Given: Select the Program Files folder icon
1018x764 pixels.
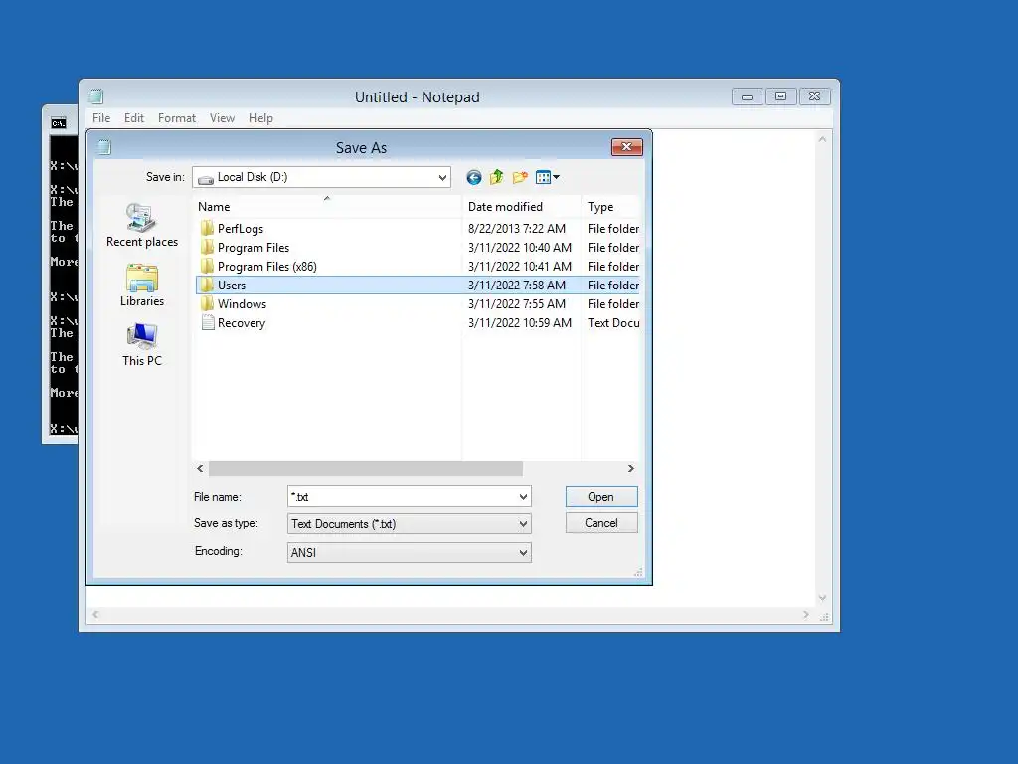Looking at the screenshot, I should [207, 247].
